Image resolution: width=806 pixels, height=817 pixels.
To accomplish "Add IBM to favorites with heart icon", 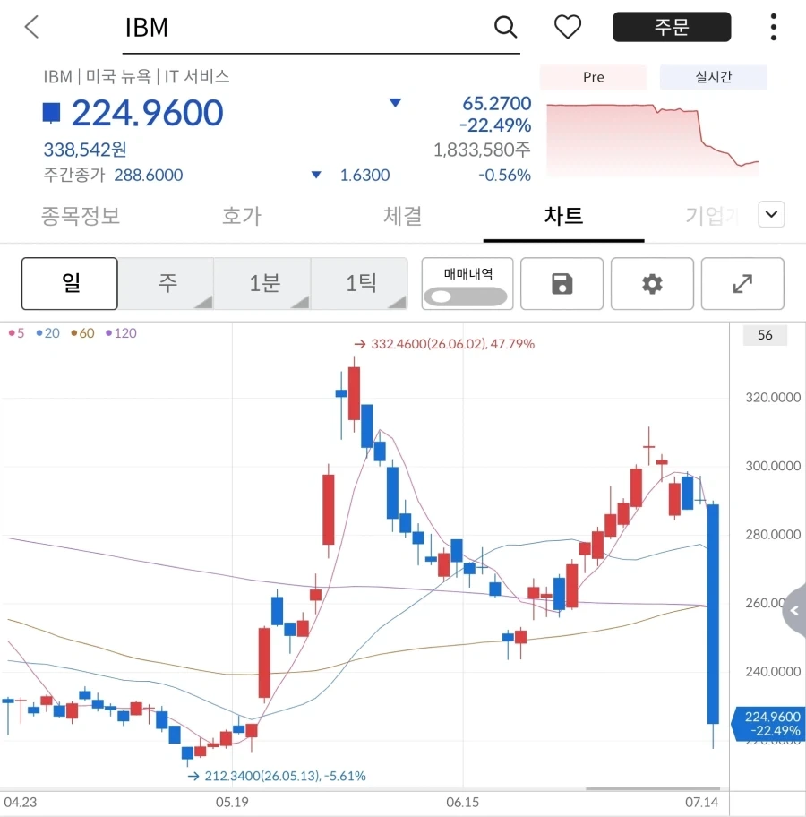I will [568, 27].
